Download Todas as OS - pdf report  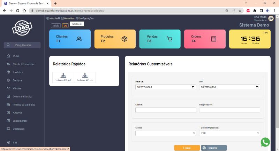pos(63,77)
